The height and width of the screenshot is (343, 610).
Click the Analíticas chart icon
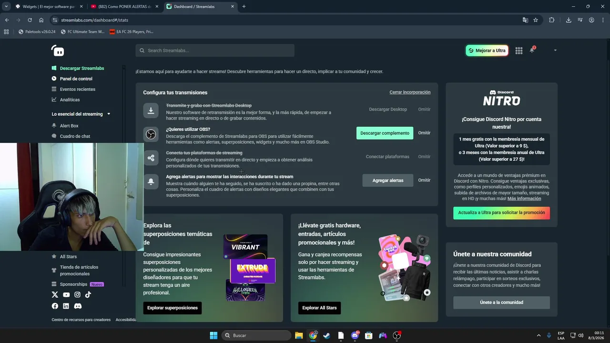54,100
